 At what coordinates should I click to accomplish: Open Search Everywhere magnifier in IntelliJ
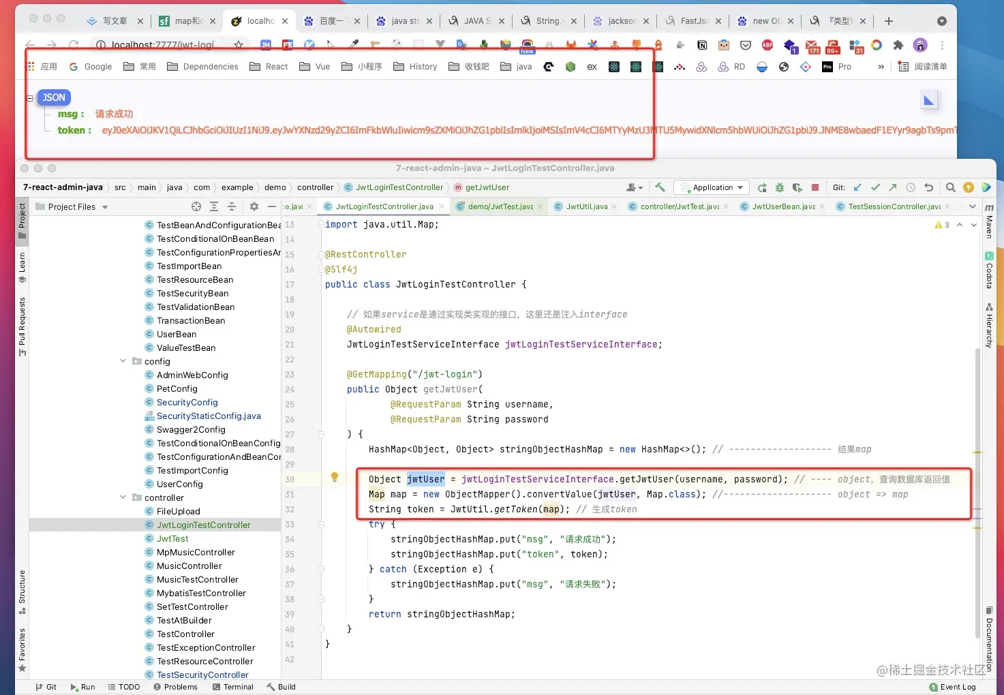(x=951, y=187)
